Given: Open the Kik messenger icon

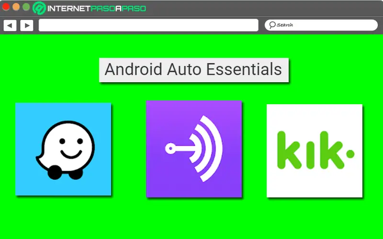Looking at the screenshot, I should (x=315, y=151).
